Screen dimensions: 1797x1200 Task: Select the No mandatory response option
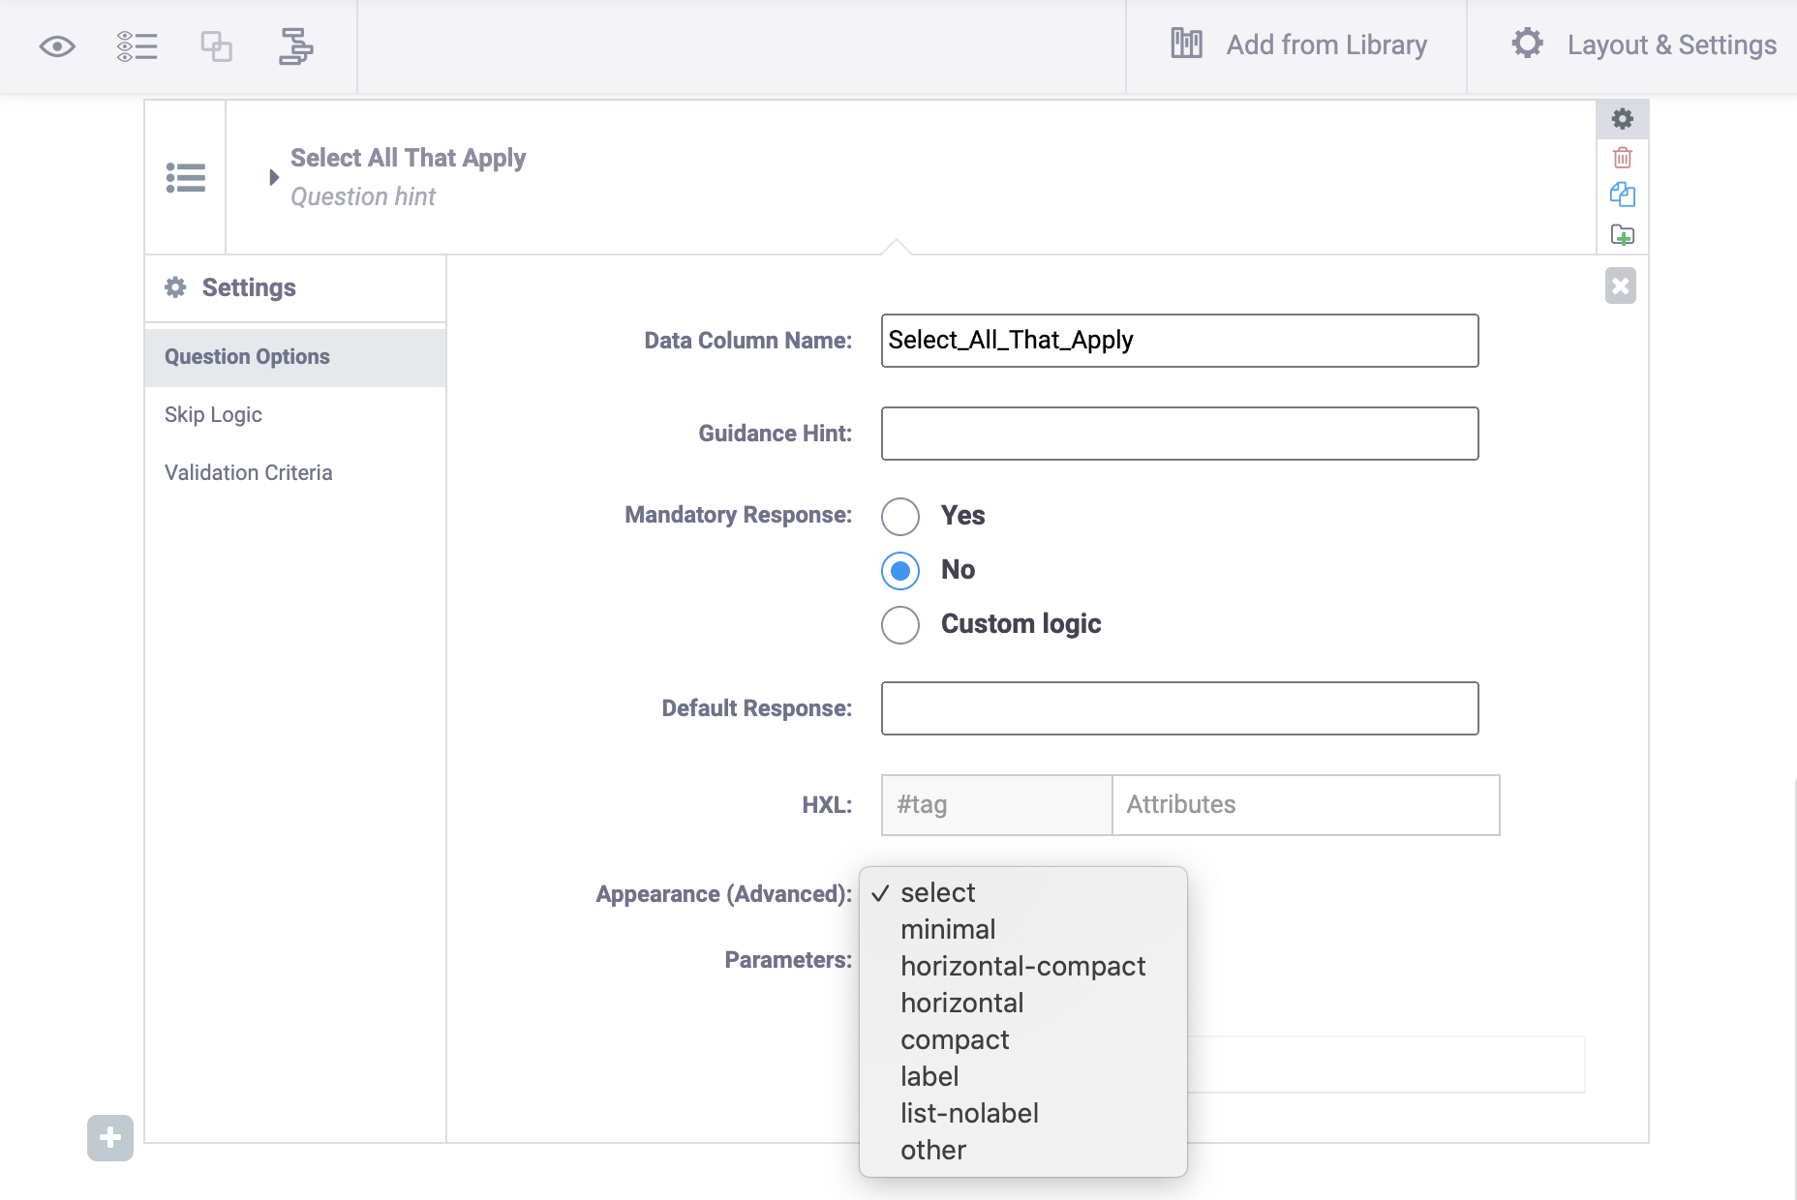point(900,570)
